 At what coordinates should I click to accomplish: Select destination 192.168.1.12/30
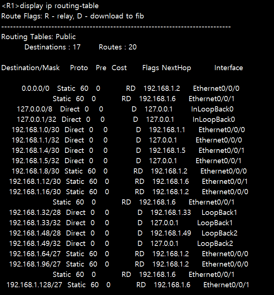click(35, 182)
